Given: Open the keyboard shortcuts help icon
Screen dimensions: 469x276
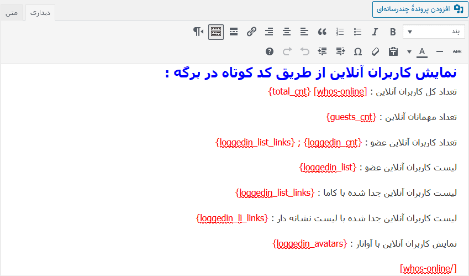Looking at the screenshot, I should pyautogui.click(x=270, y=51).
